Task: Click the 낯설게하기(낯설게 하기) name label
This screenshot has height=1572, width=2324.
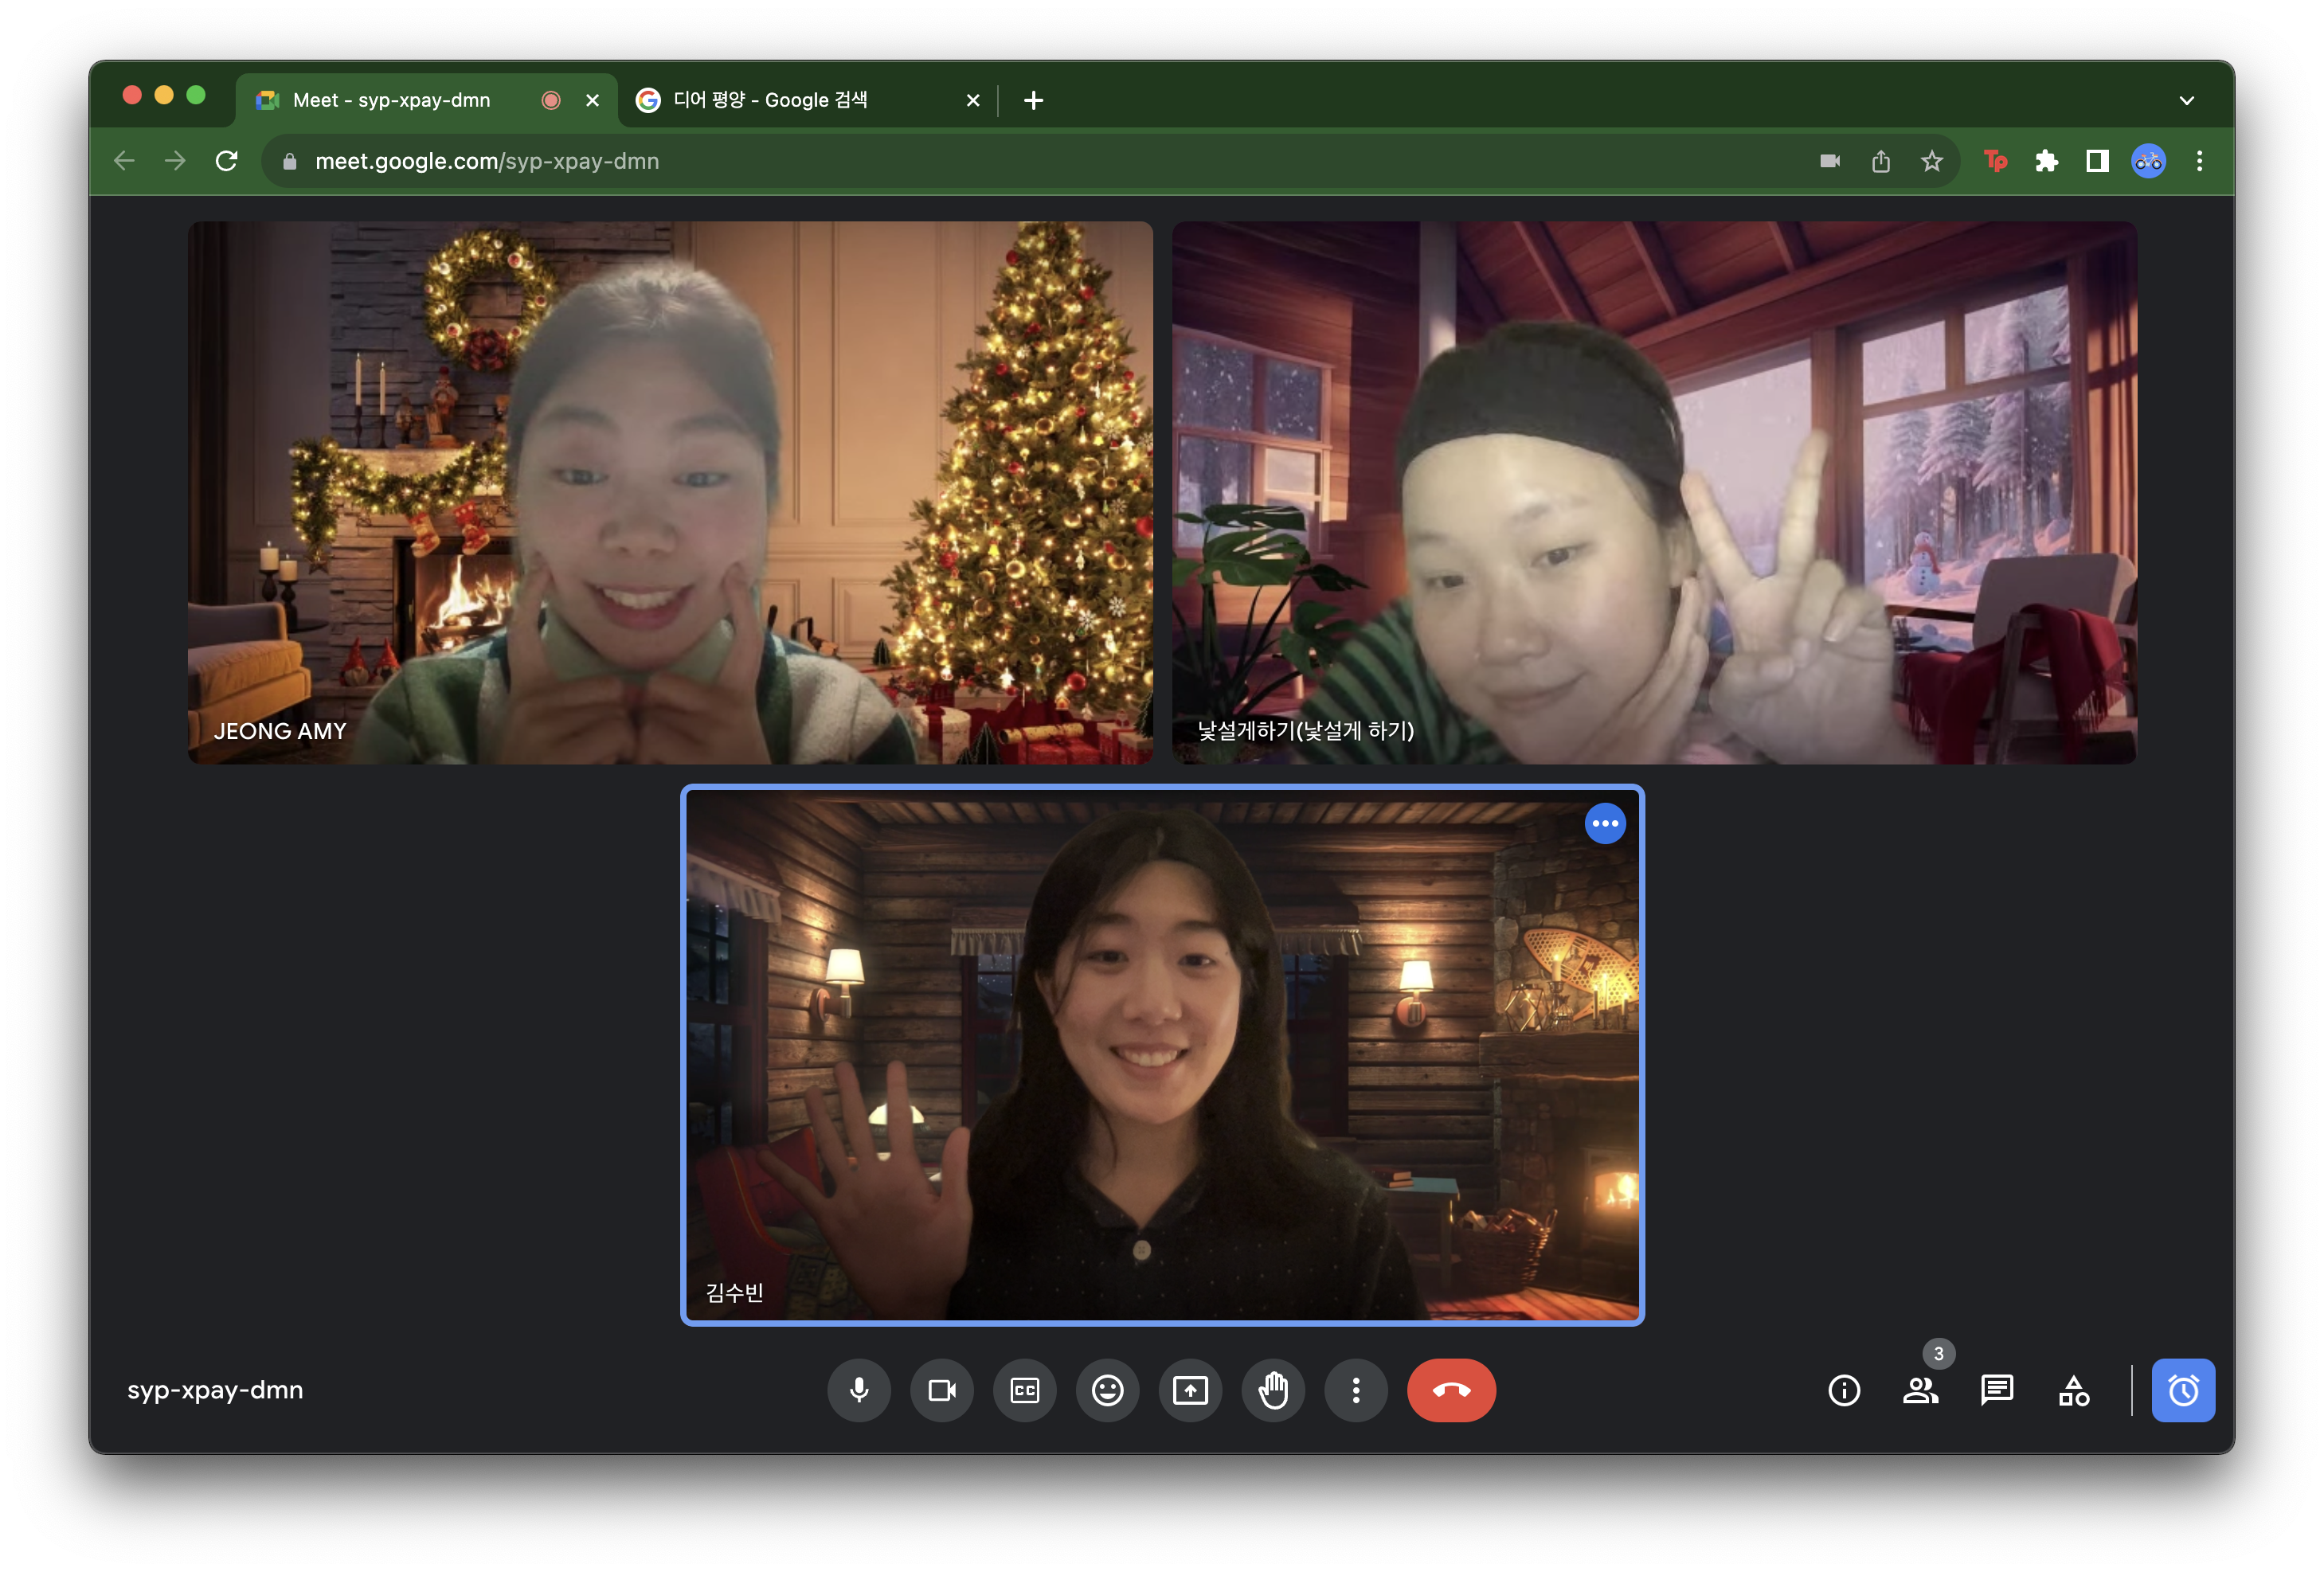Action: (1306, 731)
